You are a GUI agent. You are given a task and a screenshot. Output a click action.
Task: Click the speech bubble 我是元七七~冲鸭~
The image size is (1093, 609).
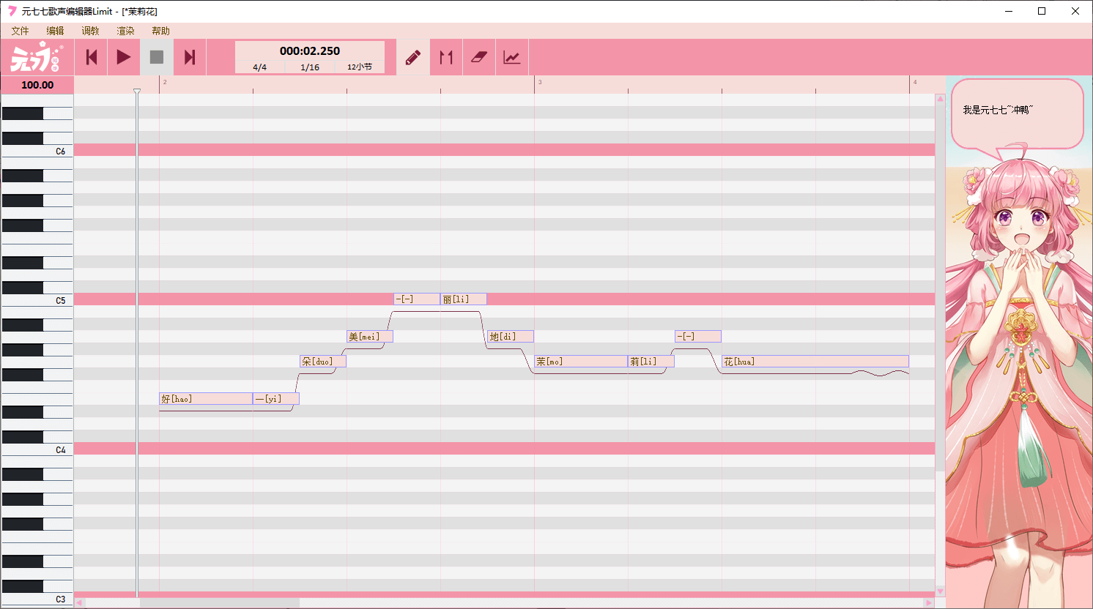(1016, 116)
